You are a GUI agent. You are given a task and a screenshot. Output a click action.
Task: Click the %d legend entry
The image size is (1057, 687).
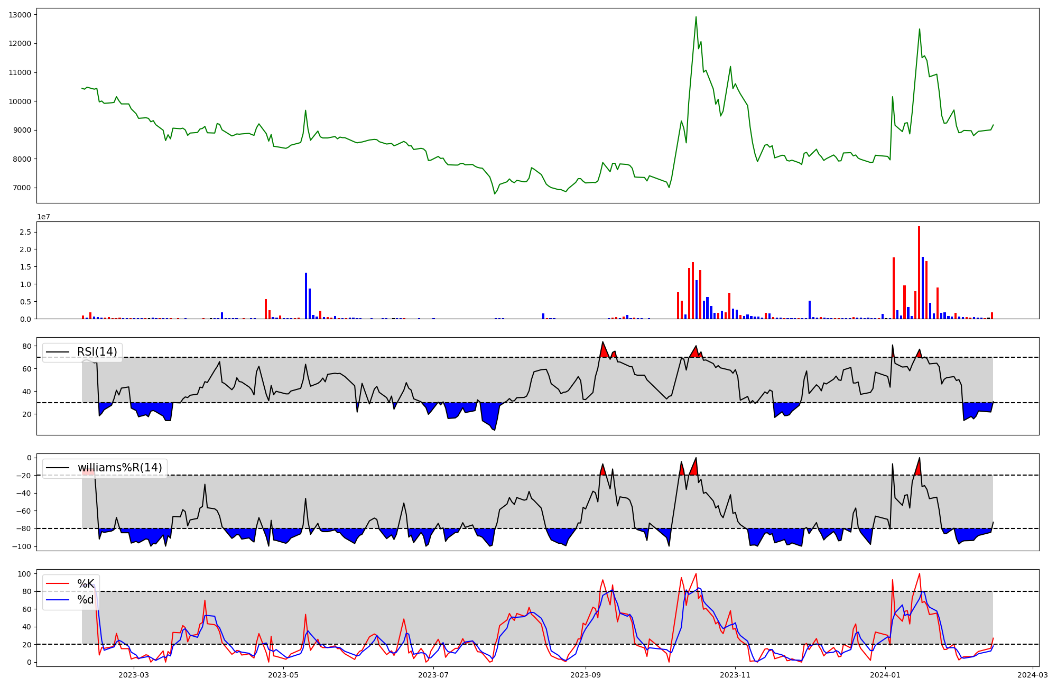pos(86,600)
